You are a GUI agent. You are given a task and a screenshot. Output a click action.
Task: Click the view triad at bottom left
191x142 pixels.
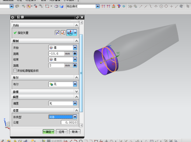(x=7, y=124)
